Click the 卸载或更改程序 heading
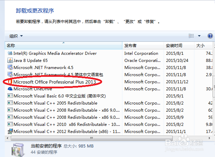Screen dimensions: 215x157 click(x=35, y=11)
